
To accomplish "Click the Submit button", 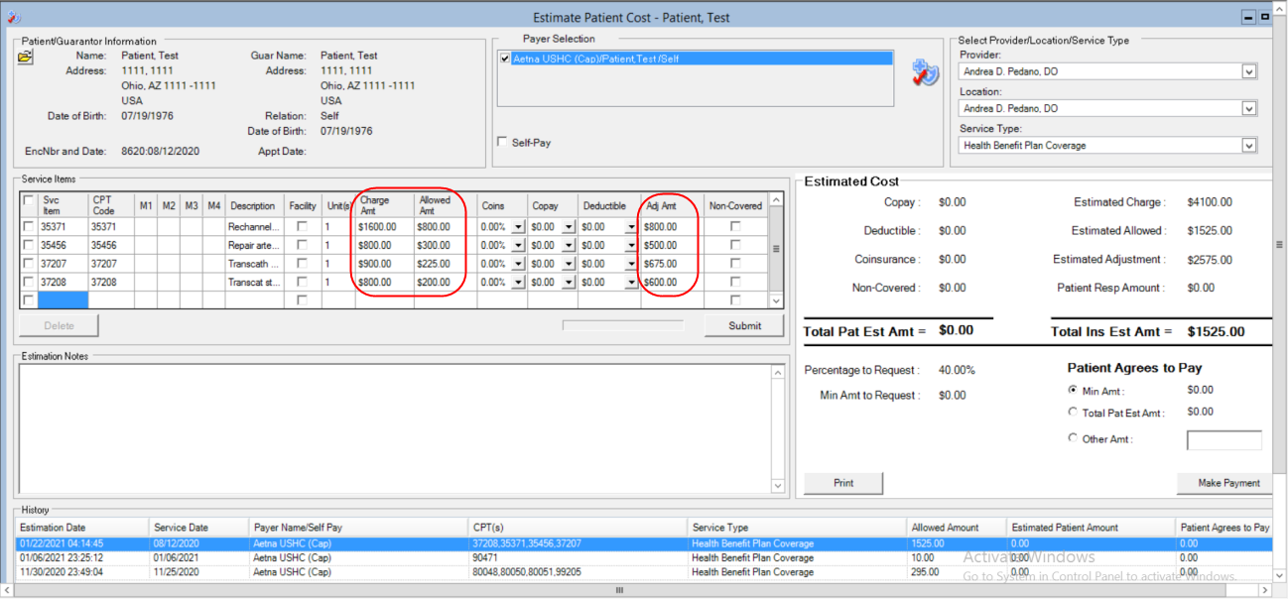I will click(x=744, y=325).
